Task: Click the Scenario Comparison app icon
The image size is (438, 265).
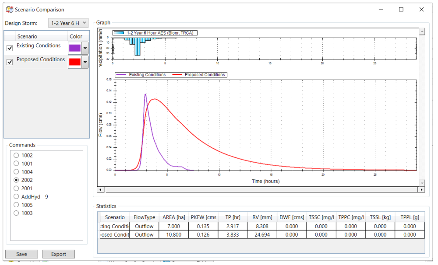Action: pyautogui.click(x=10, y=10)
